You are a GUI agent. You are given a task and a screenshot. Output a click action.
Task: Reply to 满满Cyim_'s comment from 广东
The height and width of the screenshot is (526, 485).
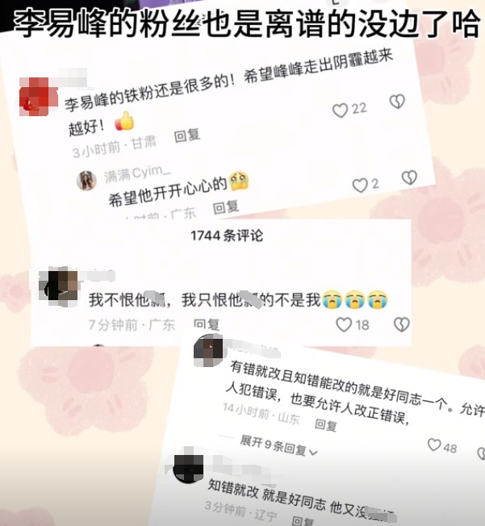pyautogui.click(x=226, y=207)
